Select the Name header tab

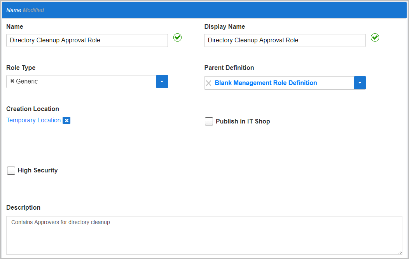(x=14, y=10)
